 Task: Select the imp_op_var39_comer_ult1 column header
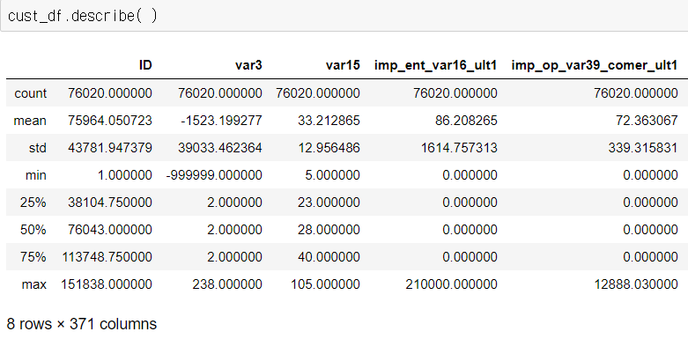click(x=595, y=65)
